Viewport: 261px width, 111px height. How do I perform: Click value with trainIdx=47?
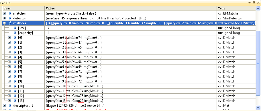[x=73, y=43]
